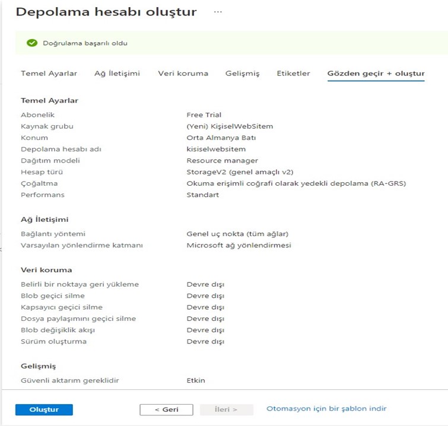Switch to the Temel Ayarlar tab
Viewport: 448px width, 426px height.
(49, 74)
